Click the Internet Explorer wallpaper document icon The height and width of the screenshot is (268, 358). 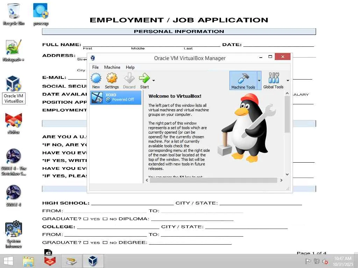tap(48, 252)
